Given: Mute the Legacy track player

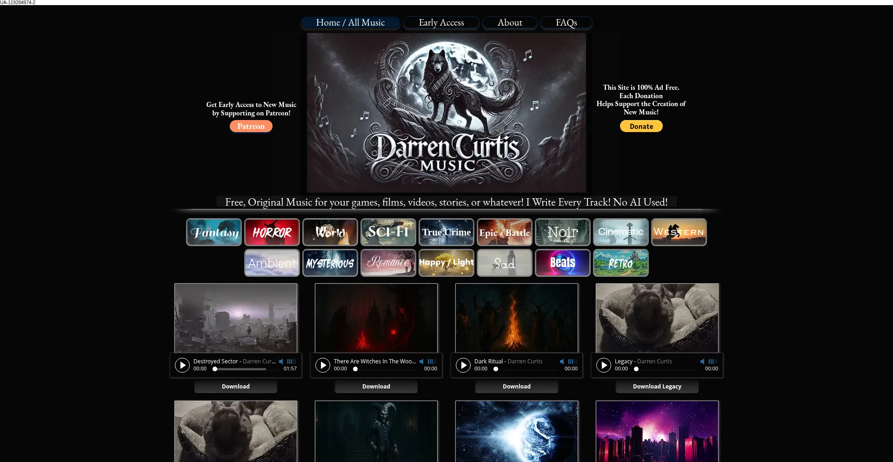Looking at the screenshot, I should click(x=702, y=361).
